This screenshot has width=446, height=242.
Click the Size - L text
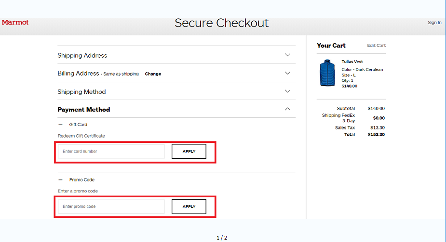[349, 75]
